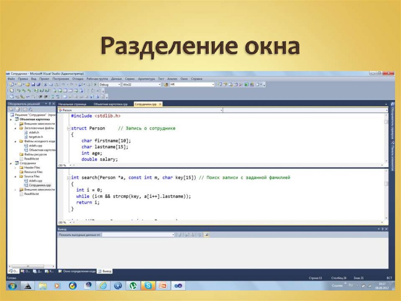The height and width of the screenshot is (301, 401).
Task: Click Show All Files icon in Solution Explorer
Action: click(x=18, y=109)
